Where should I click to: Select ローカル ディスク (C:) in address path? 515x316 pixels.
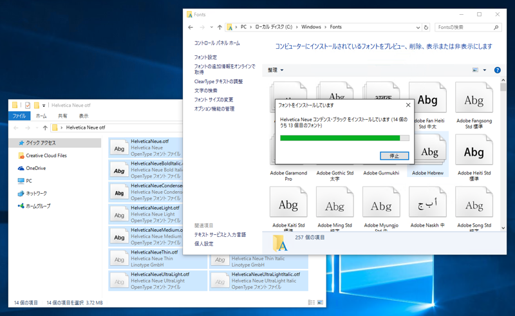(274, 27)
